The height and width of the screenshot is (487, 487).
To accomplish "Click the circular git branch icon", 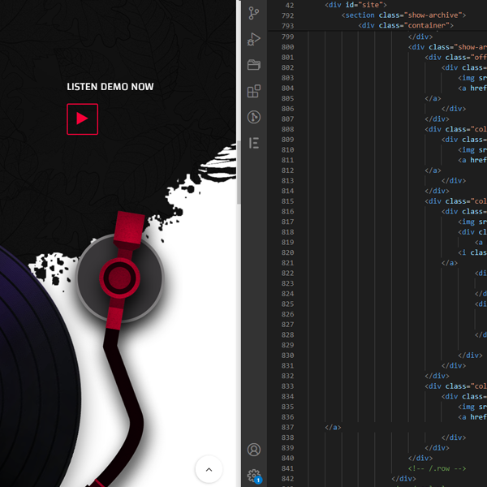I will click(254, 117).
